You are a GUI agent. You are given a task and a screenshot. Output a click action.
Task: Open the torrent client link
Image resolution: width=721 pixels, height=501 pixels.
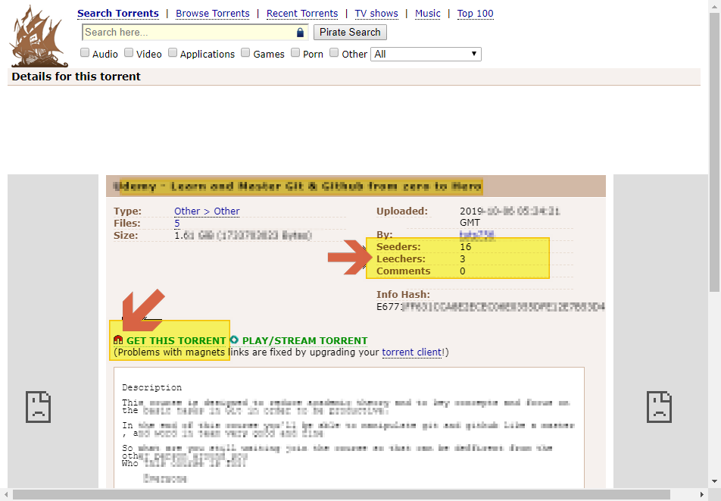pyautogui.click(x=411, y=352)
